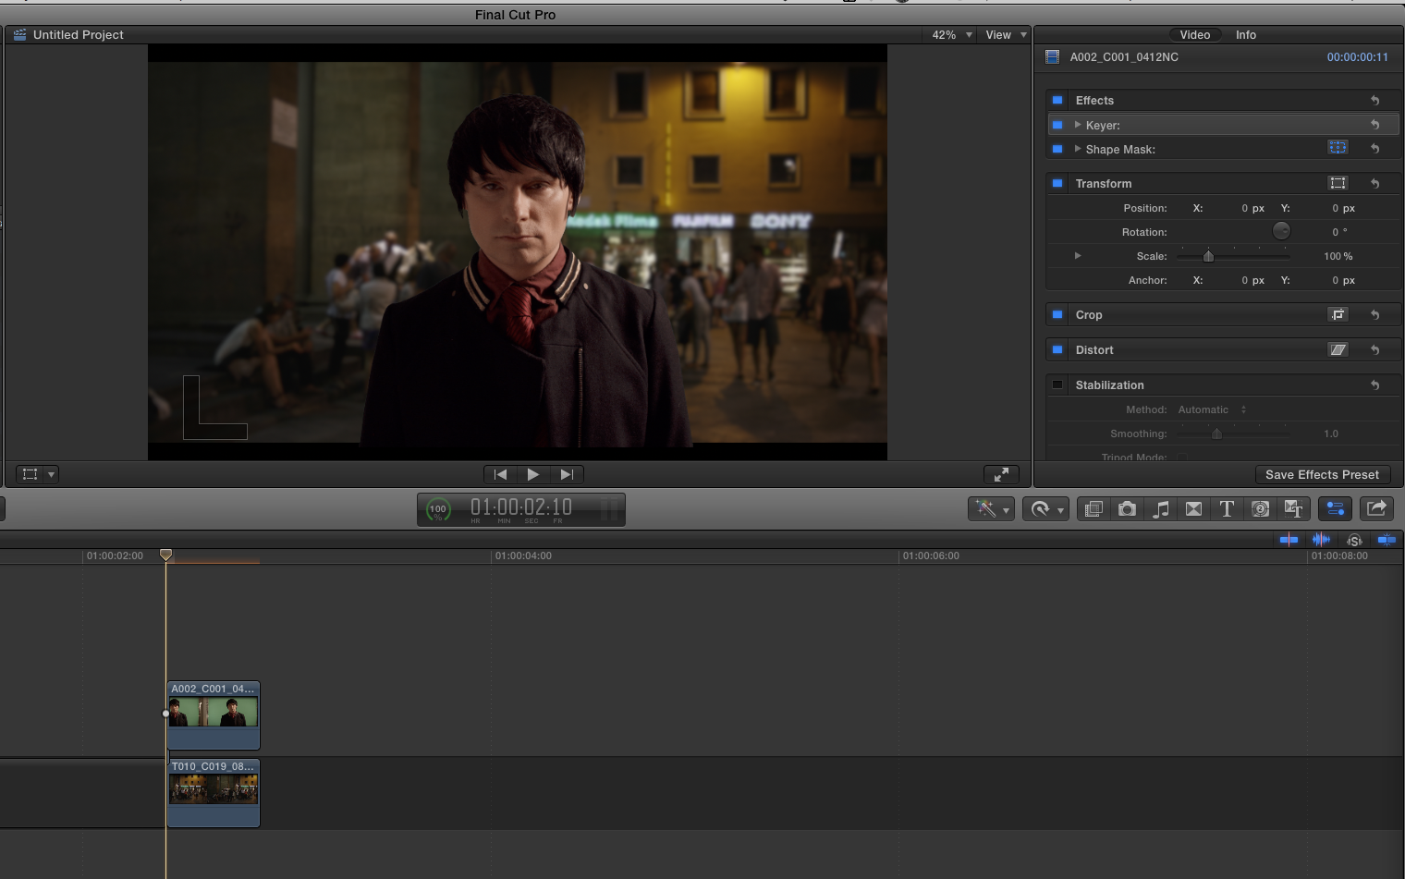Toggle audio skimming in the timeline
The width and height of the screenshot is (1405, 879).
1322,540
